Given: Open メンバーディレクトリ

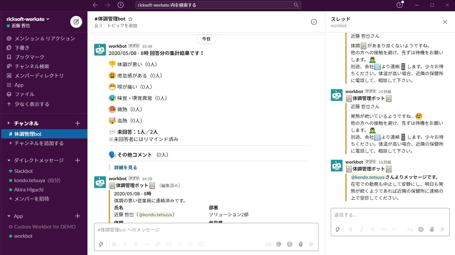Looking at the screenshot, I should pyautogui.click(x=44, y=76).
